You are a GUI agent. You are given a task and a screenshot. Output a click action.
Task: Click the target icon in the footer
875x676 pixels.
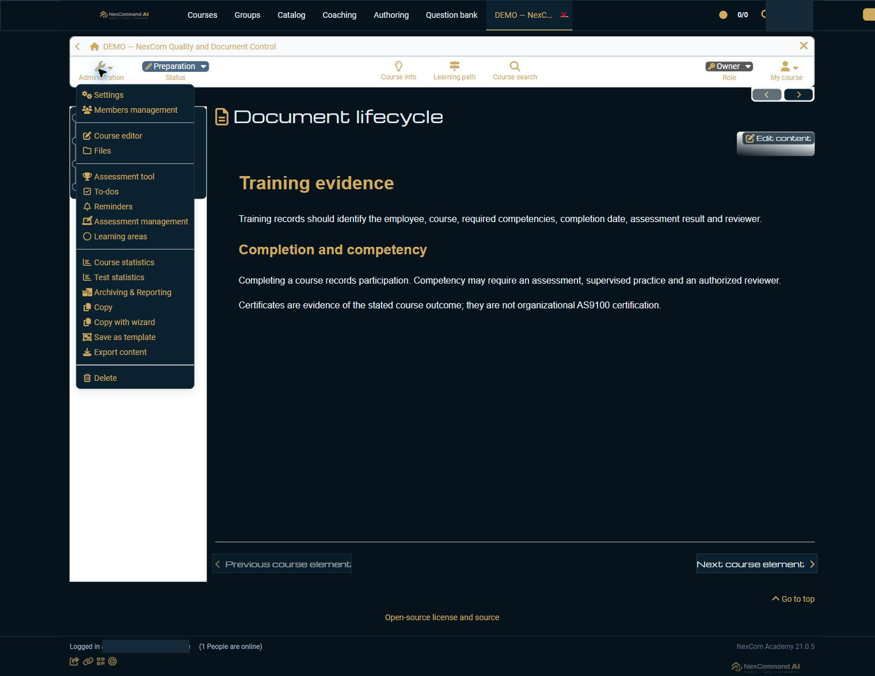click(113, 662)
